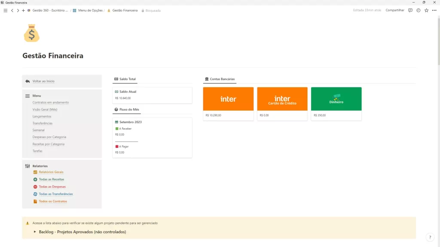Switch to the Contas Bancárias tab
The image size is (440, 247).
click(220, 79)
